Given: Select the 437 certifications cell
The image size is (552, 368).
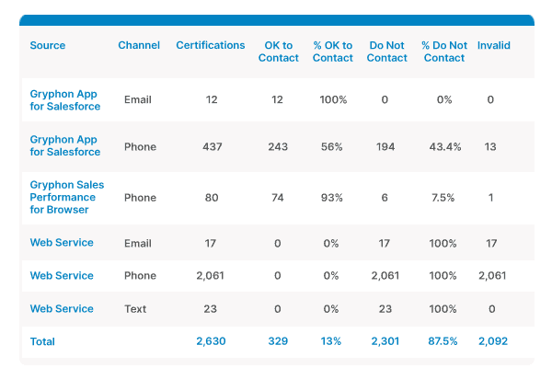Looking at the screenshot, I should tap(212, 147).
